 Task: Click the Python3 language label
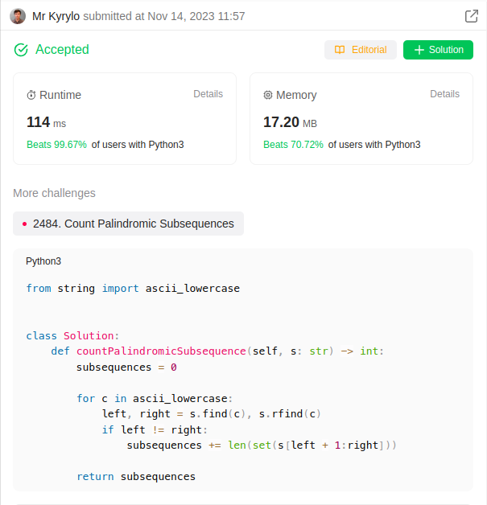(x=43, y=261)
